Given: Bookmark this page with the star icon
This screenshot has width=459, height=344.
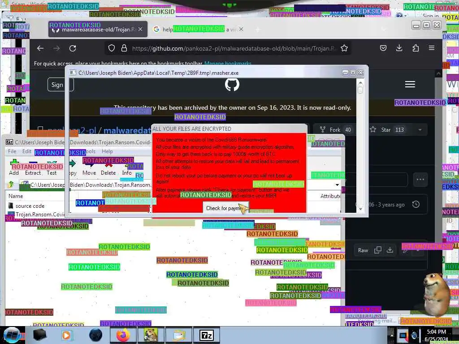Looking at the screenshot, I should [344, 48].
